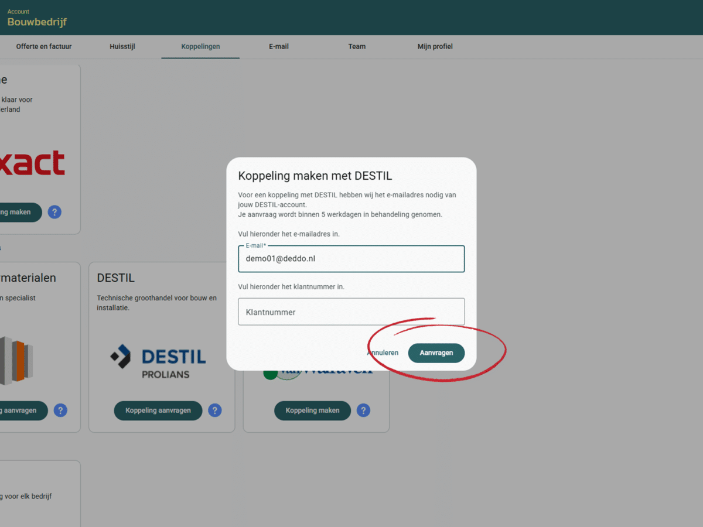This screenshot has width=703, height=527.
Task: Select the Koppelingen tab
Action: click(x=200, y=47)
